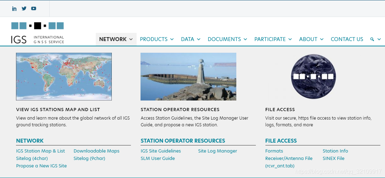Click black 'STATION OPERATOR RESOURCES' title
This screenshot has height=178, width=385.
[180, 109]
